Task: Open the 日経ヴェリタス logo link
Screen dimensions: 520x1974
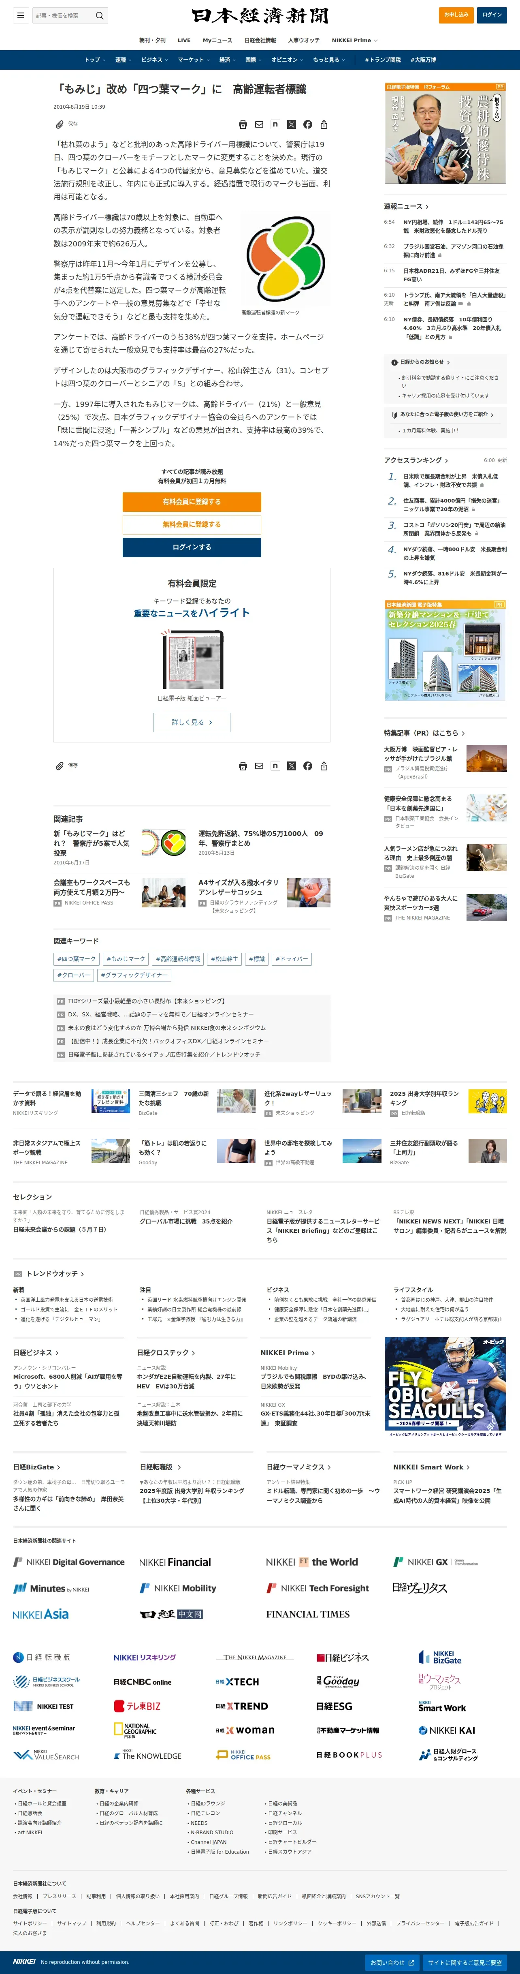Action: point(420,1588)
